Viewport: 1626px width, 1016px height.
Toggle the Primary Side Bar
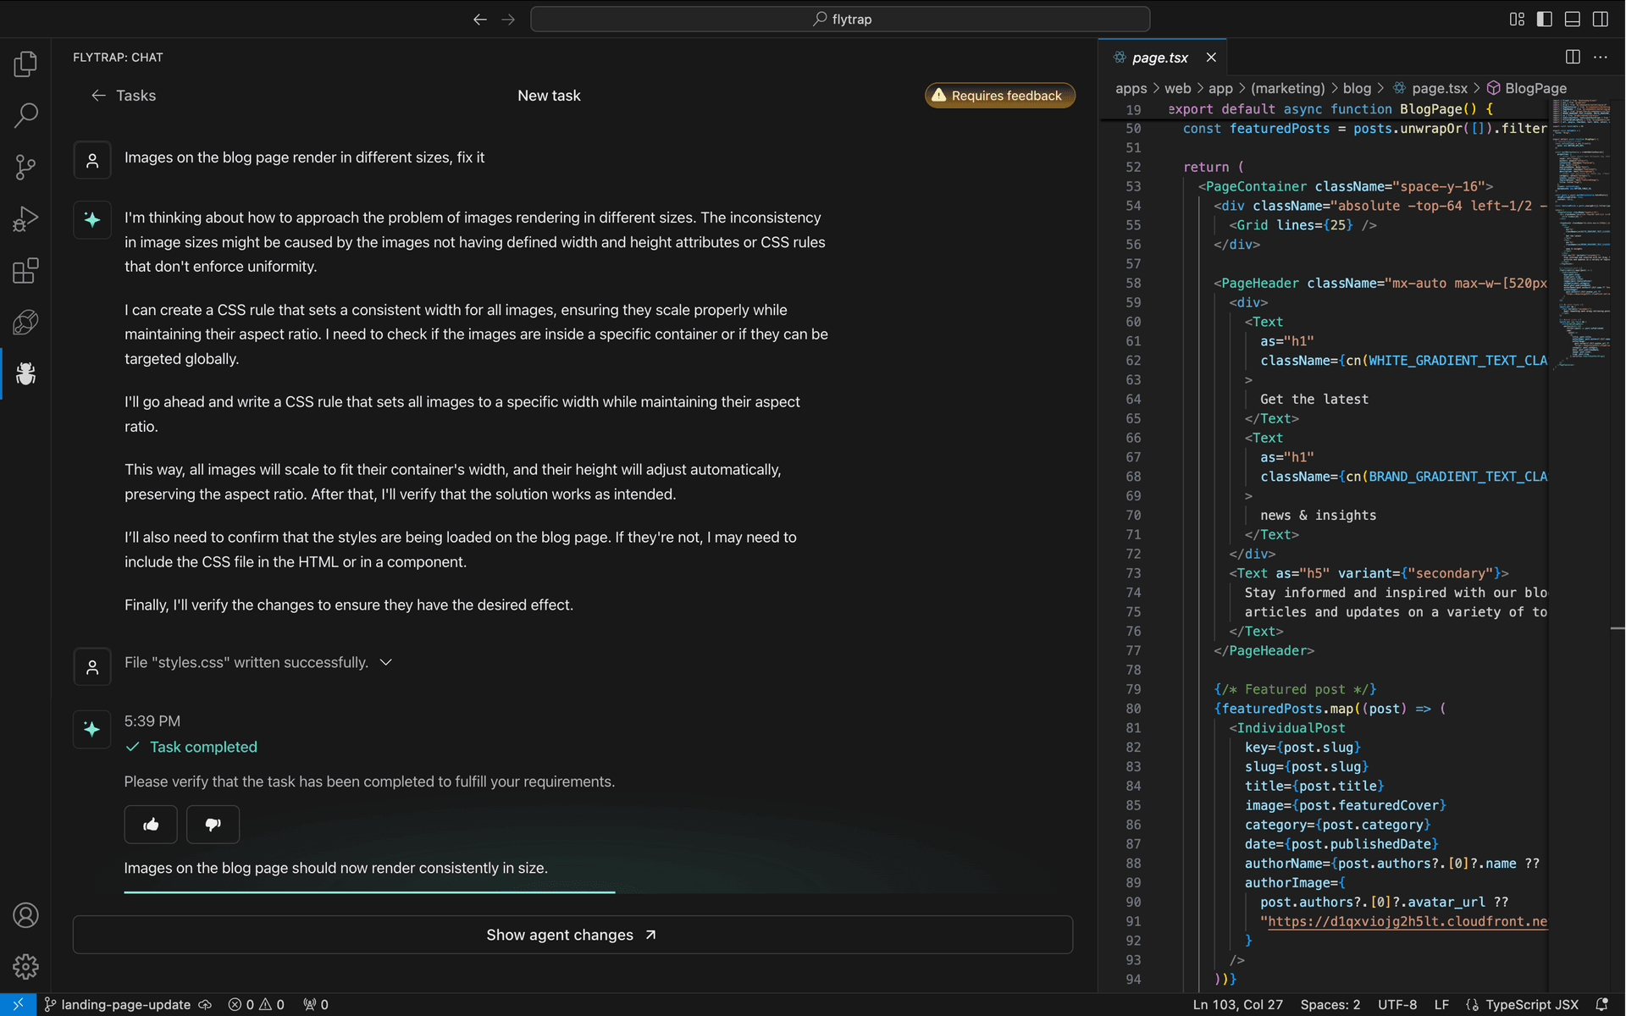tap(1544, 19)
